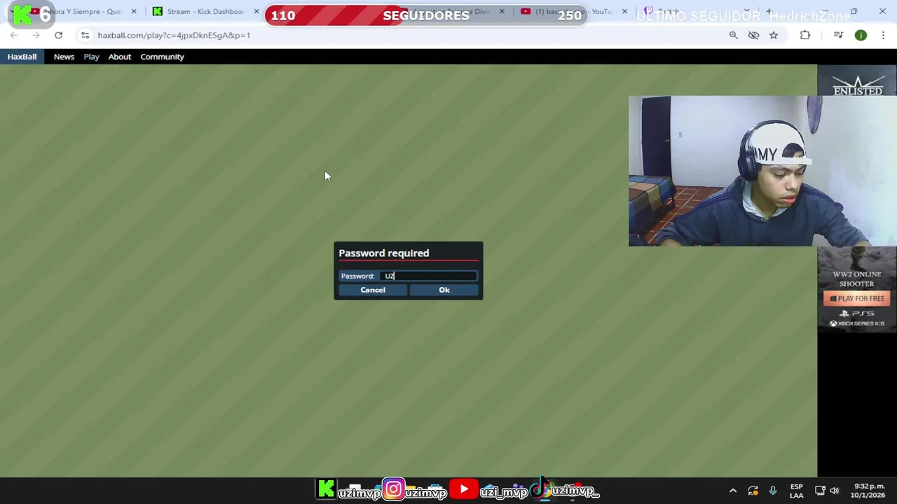
Task: Switch ESP LAA keyboard language indicator
Action: tap(797, 491)
